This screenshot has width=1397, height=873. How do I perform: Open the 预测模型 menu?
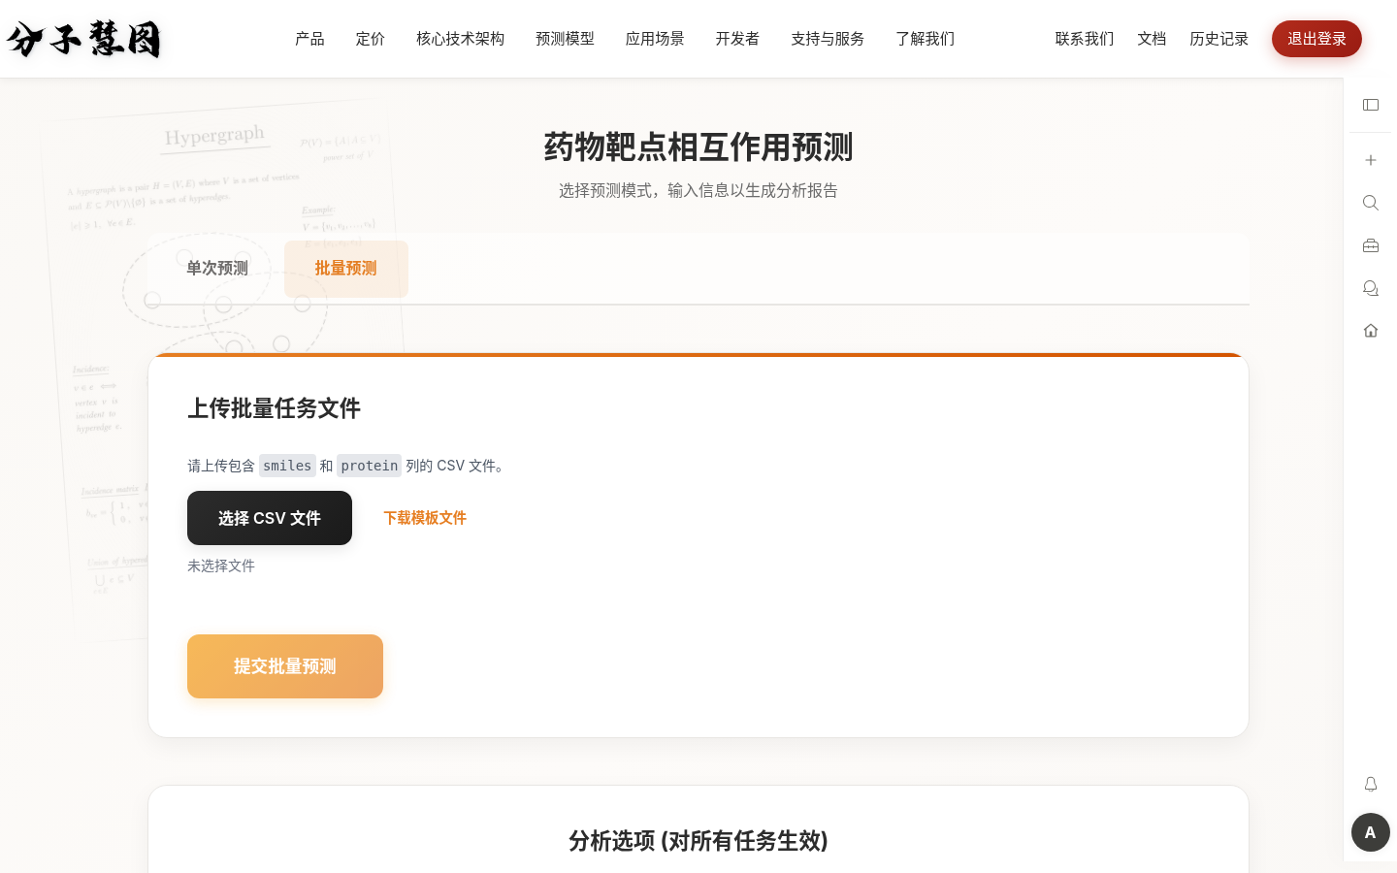click(x=566, y=39)
